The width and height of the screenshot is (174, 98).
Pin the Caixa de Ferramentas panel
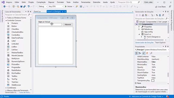click(x=28, y=11)
